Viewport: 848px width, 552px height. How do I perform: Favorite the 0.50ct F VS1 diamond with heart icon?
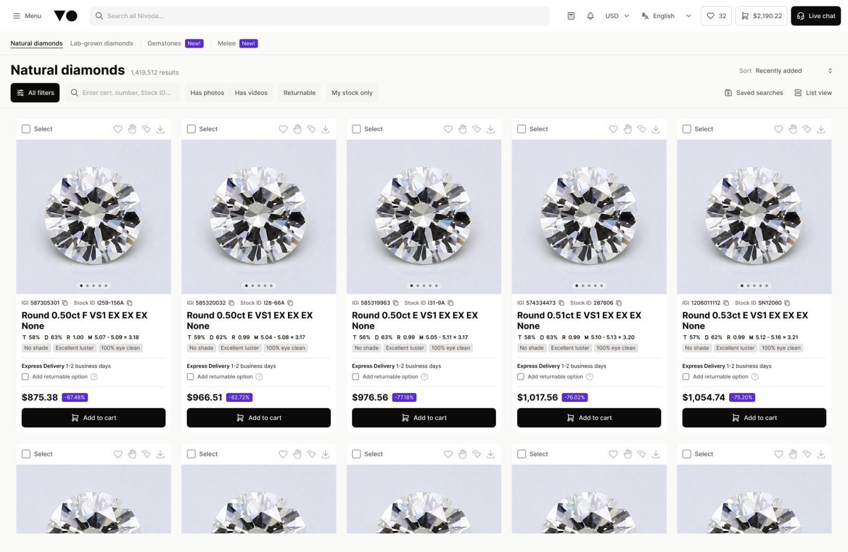click(x=118, y=129)
